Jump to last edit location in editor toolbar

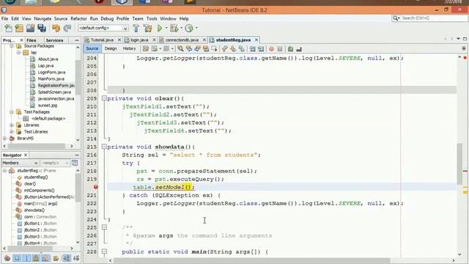click(x=146, y=48)
